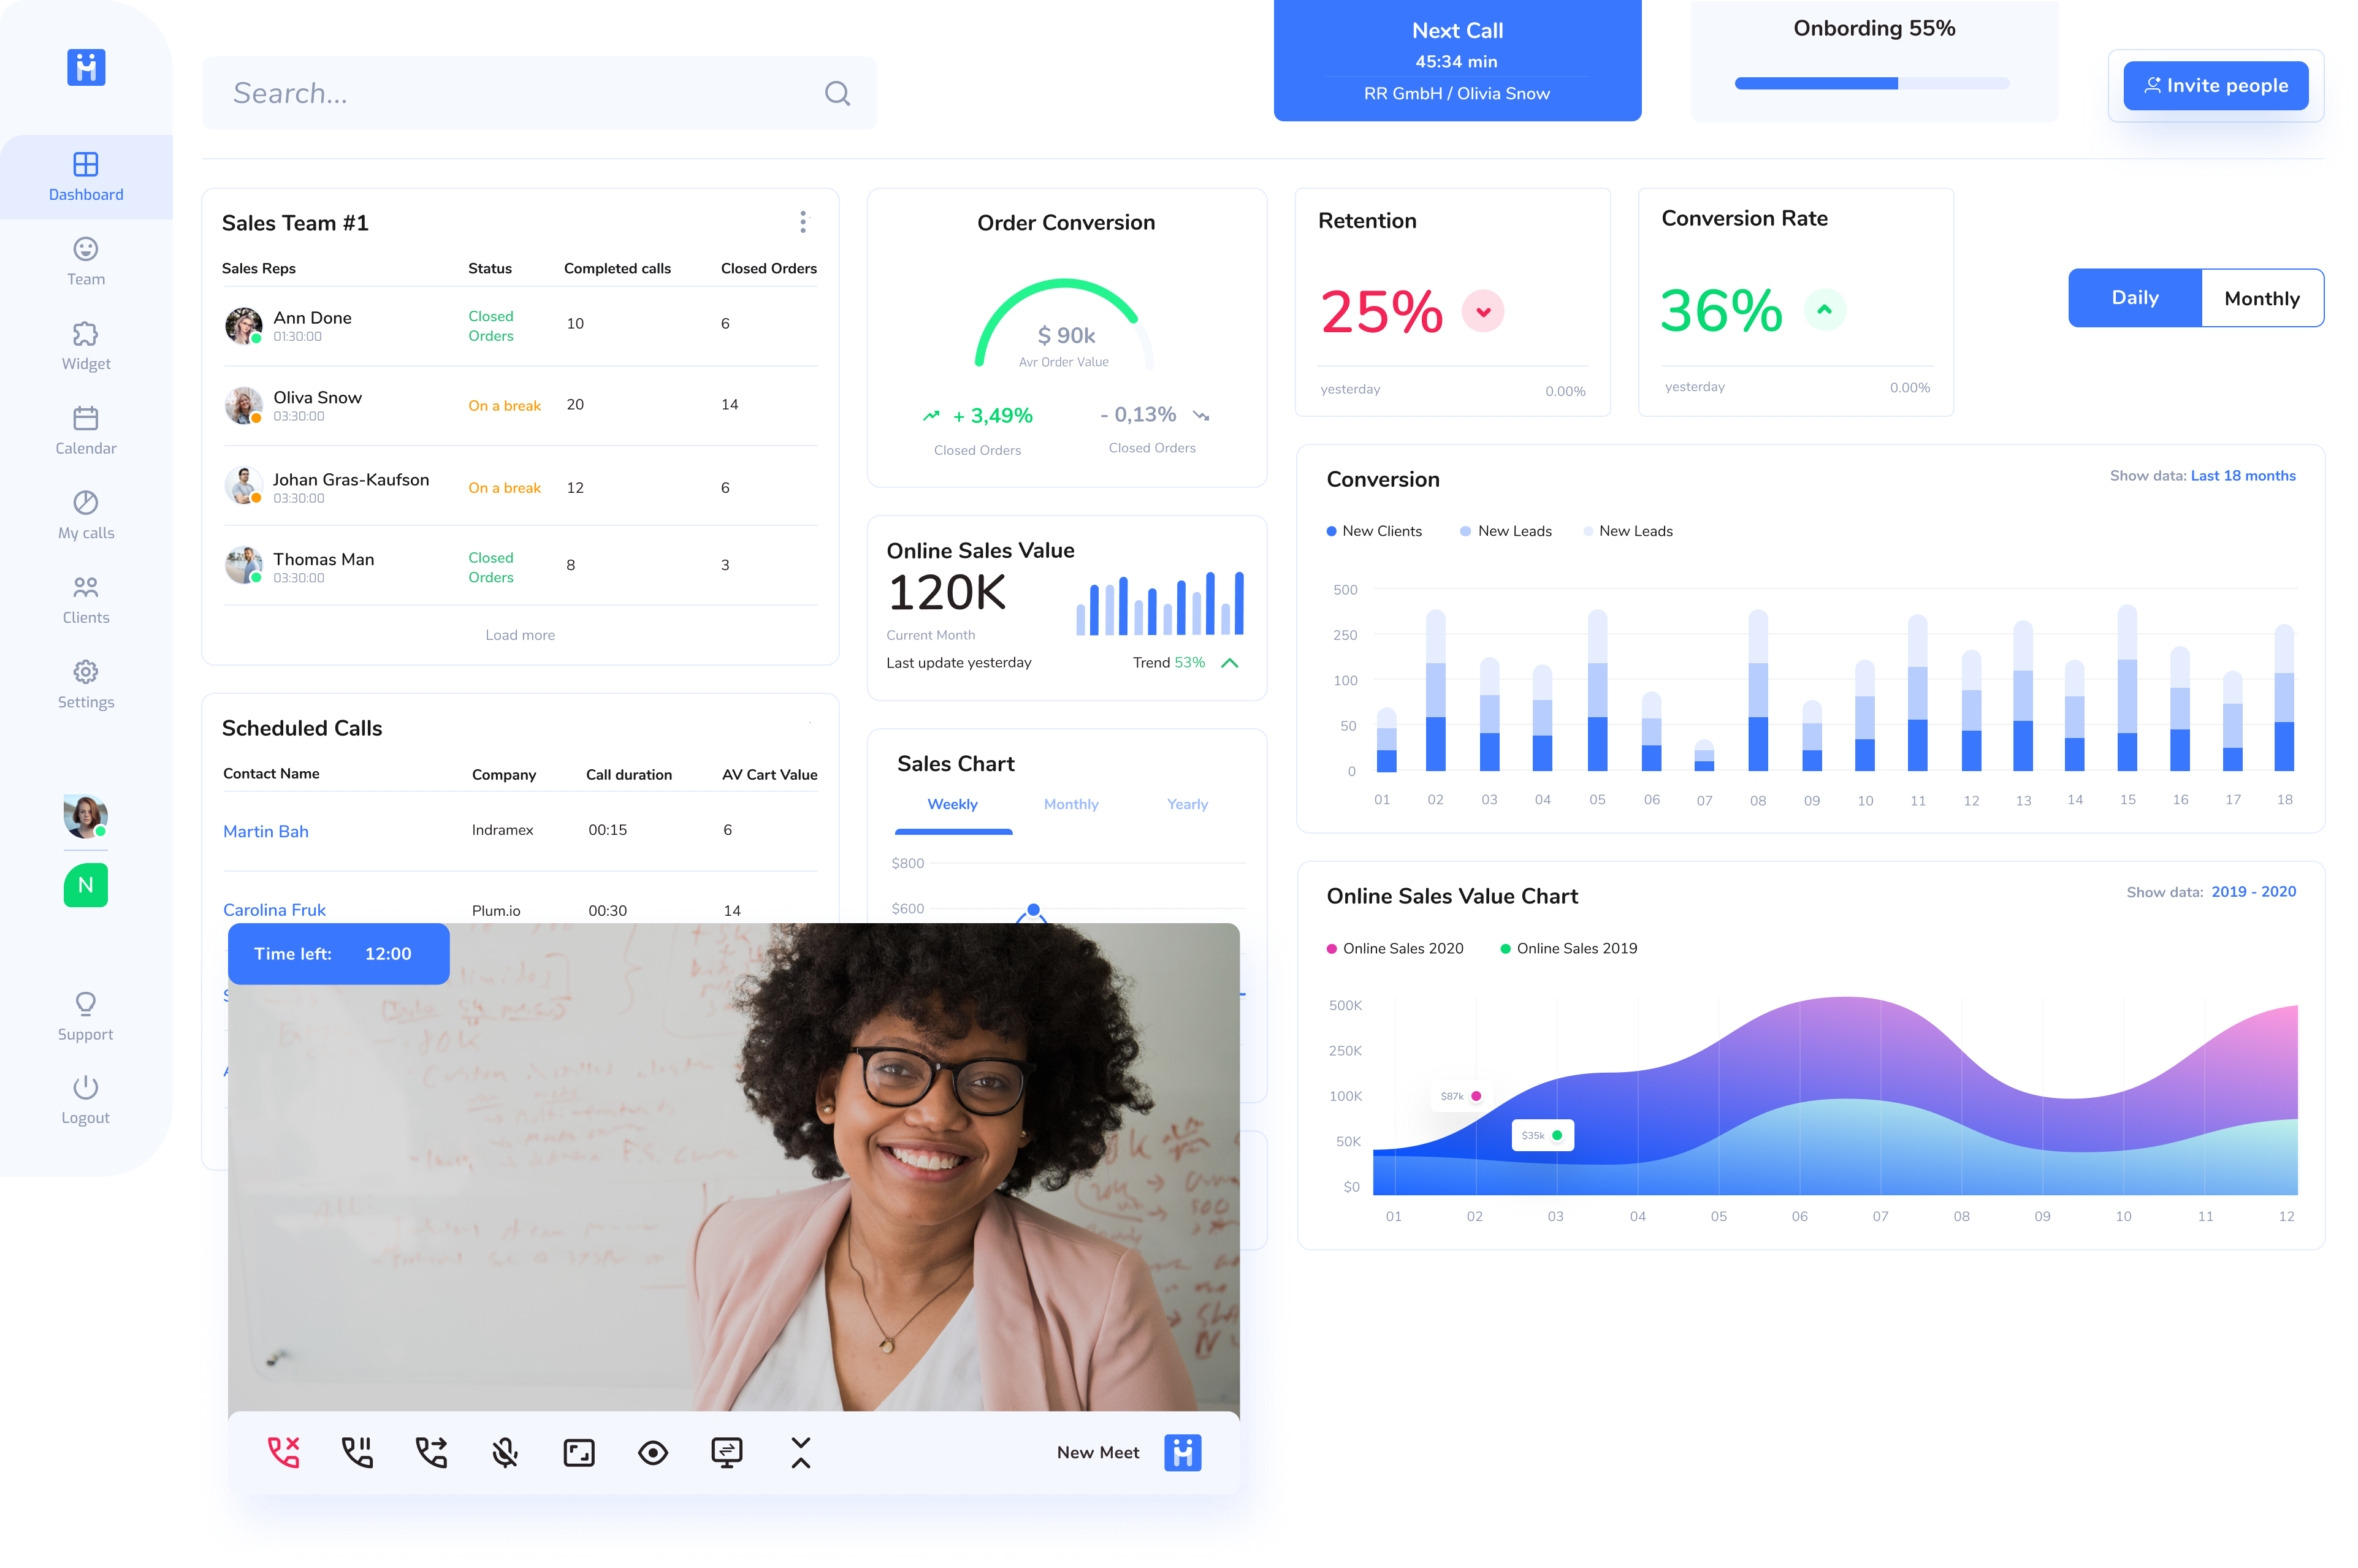The height and width of the screenshot is (1568, 2358).
Task: Select the Weekly Sales Chart tab
Action: point(952,804)
